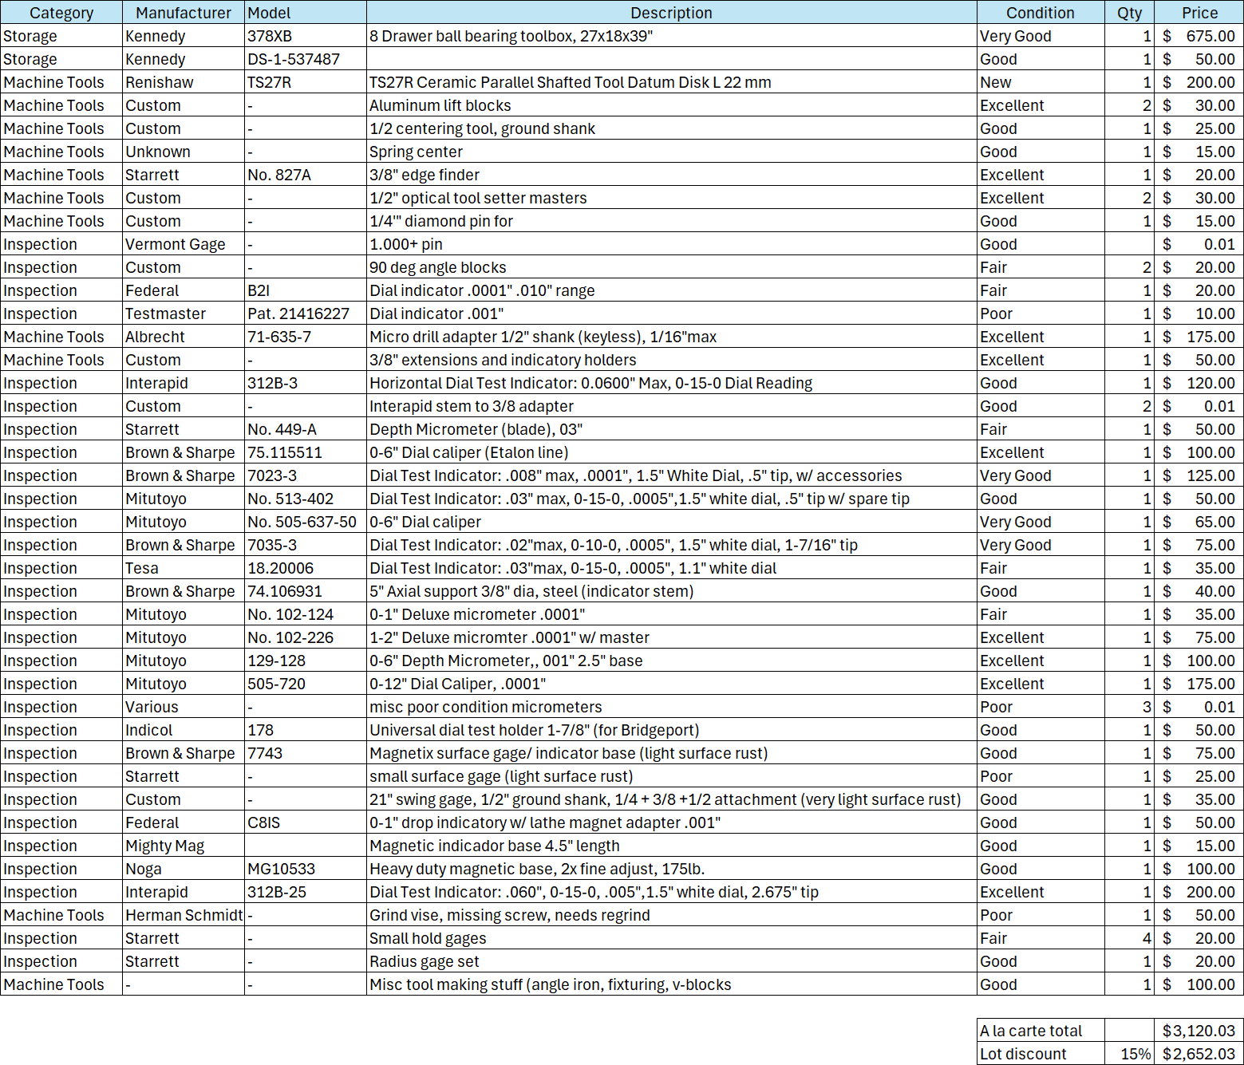Select the C8IS model cell
This screenshot has height=1065, width=1244.
306,822
